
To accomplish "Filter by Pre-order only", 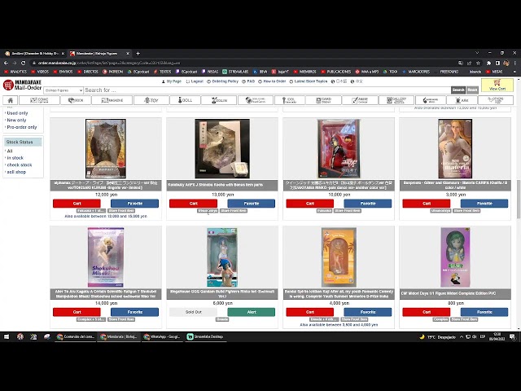I will 22,127.
